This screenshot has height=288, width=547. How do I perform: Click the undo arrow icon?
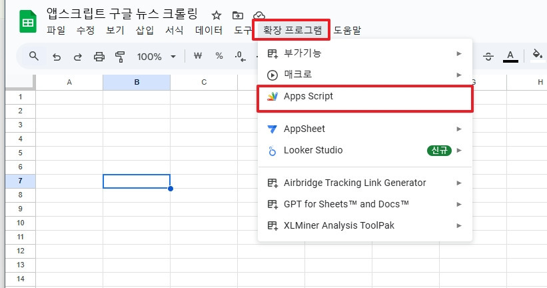pyautogui.click(x=57, y=57)
